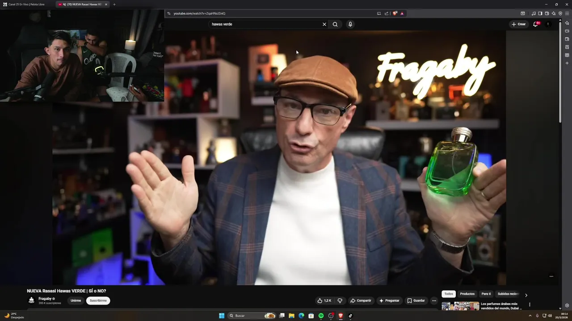Screen dimensions: 572x321
Task: Open Los perfumes árabes más vendidos title
Action: pyautogui.click(x=501, y=306)
